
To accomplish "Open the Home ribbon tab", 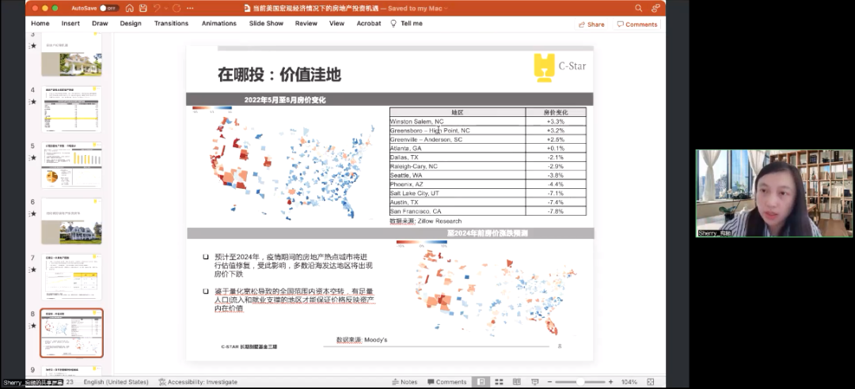I will 40,24.
